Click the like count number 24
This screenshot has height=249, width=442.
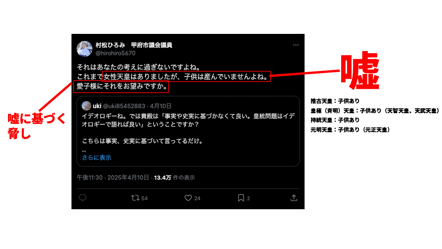[x=197, y=198]
